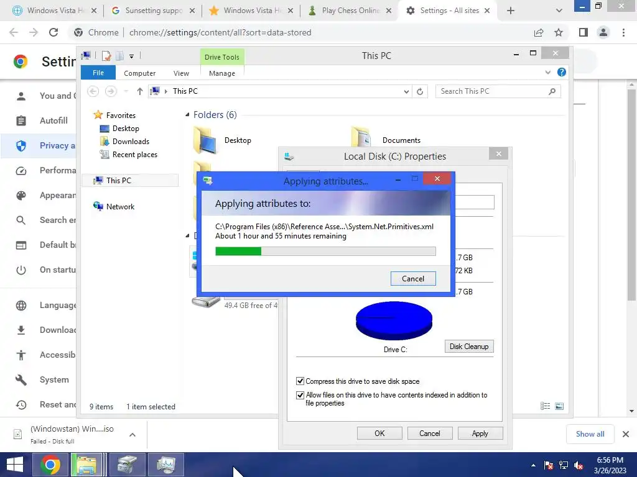Click quick access Properties icon
Screen dimensions: 637x477
[106, 56]
